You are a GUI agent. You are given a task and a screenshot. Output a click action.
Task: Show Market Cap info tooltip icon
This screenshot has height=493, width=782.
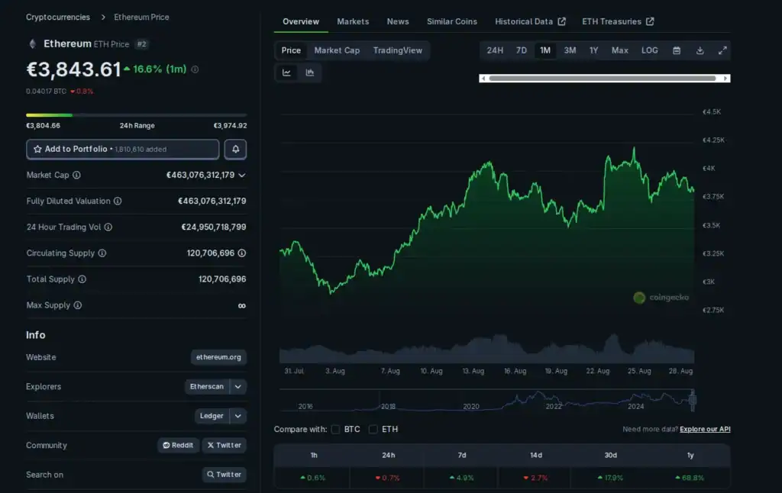(x=77, y=175)
